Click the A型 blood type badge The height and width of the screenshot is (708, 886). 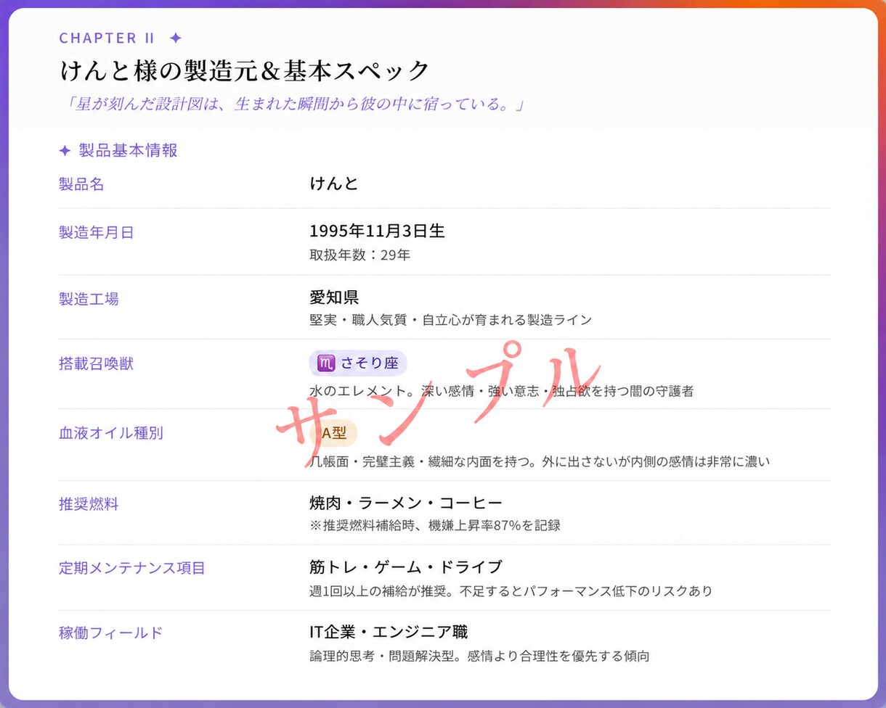point(334,433)
